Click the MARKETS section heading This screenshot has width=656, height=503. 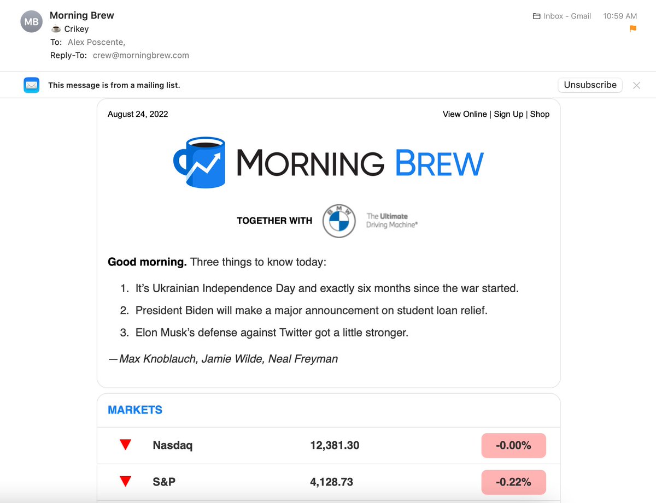point(135,410)
